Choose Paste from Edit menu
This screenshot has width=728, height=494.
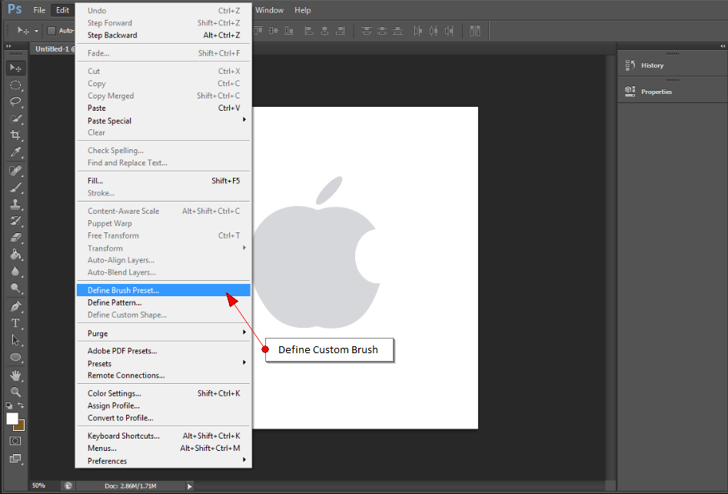[164, 108]
